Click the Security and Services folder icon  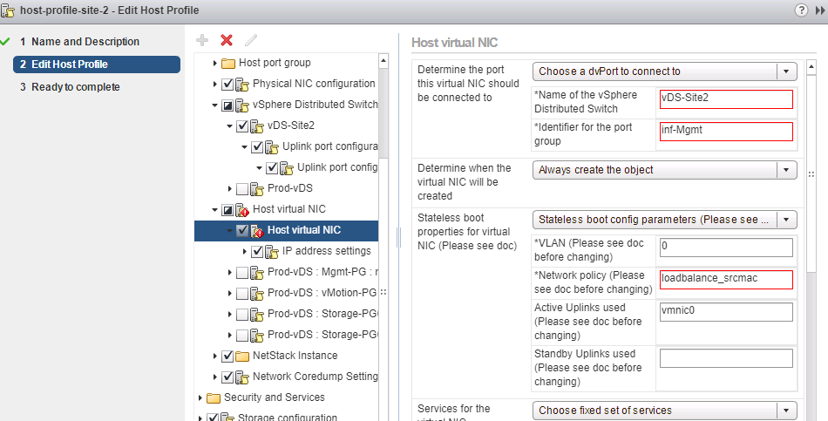click(214, 397)
